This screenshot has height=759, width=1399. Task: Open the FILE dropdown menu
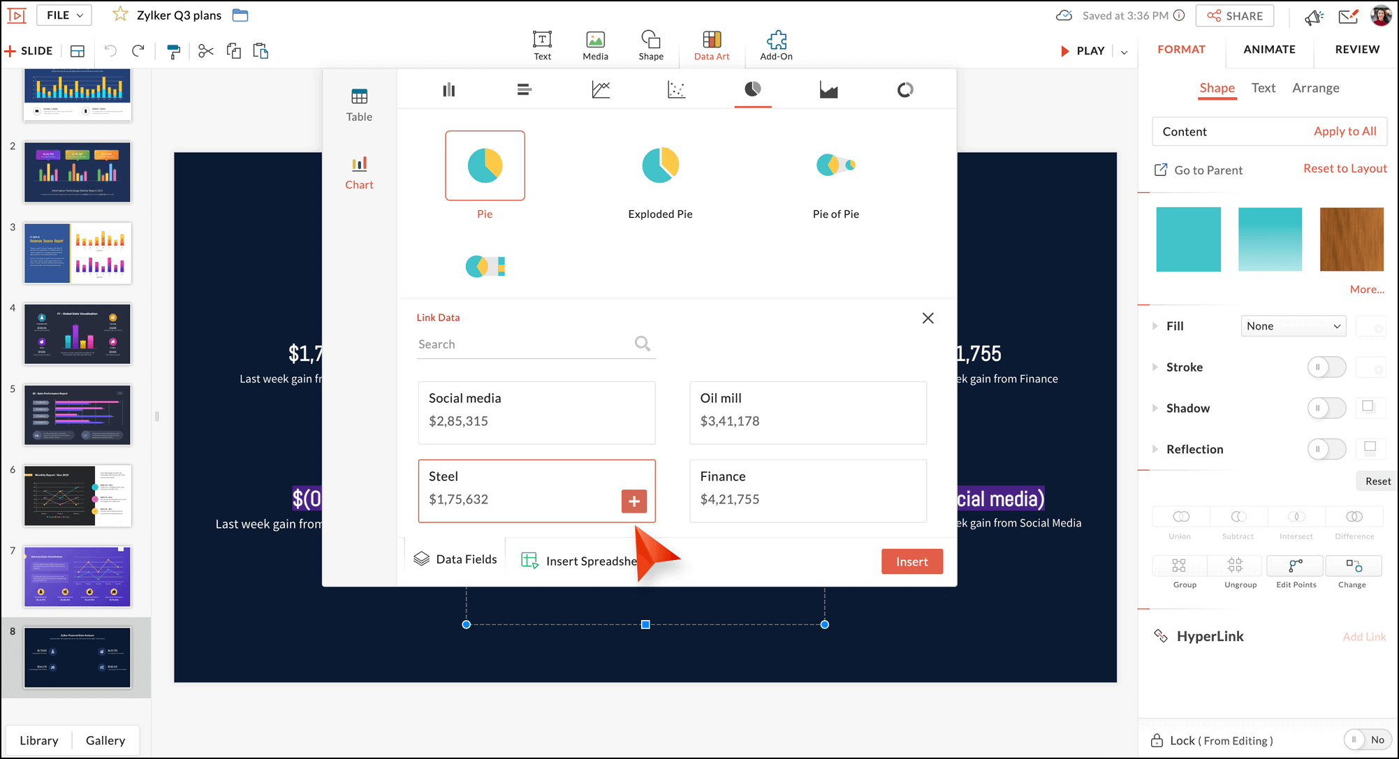pyautogui.click(x=64, y=15)
